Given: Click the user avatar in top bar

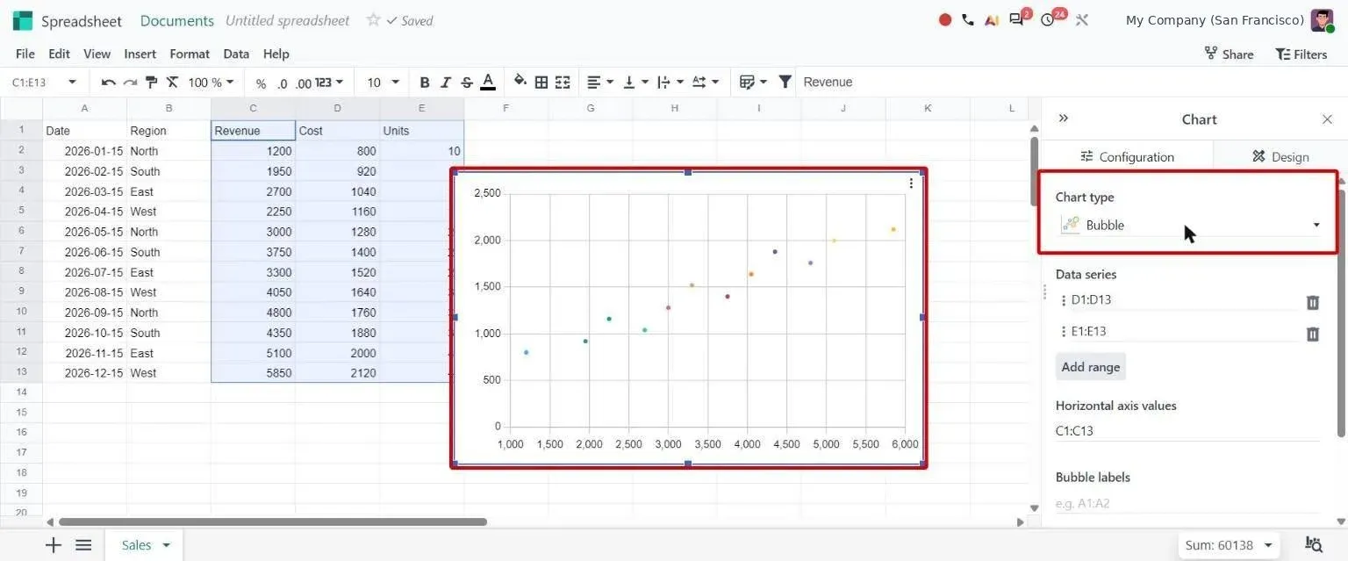Looking at the screenshot, I should pos(1322,20).
